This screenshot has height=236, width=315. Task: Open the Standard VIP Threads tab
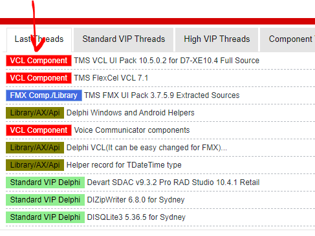(x=124, y=39)
